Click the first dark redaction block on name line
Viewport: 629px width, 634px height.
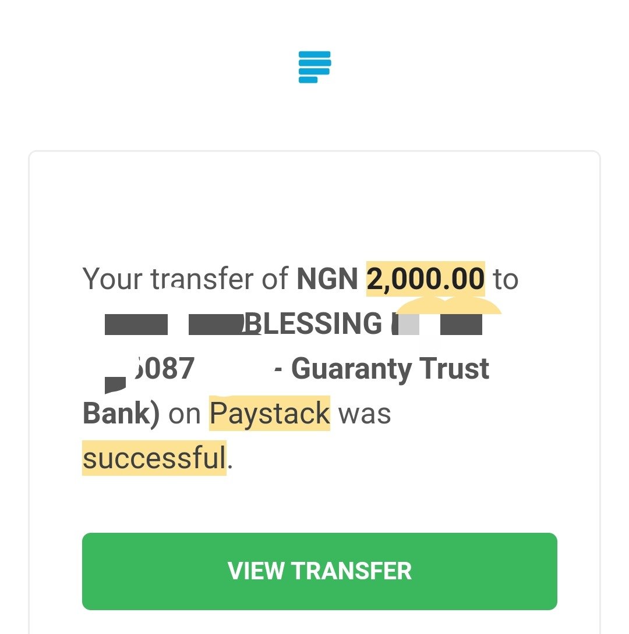pos(136,325)
